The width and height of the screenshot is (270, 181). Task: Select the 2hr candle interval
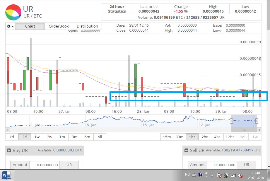(204, 137)
